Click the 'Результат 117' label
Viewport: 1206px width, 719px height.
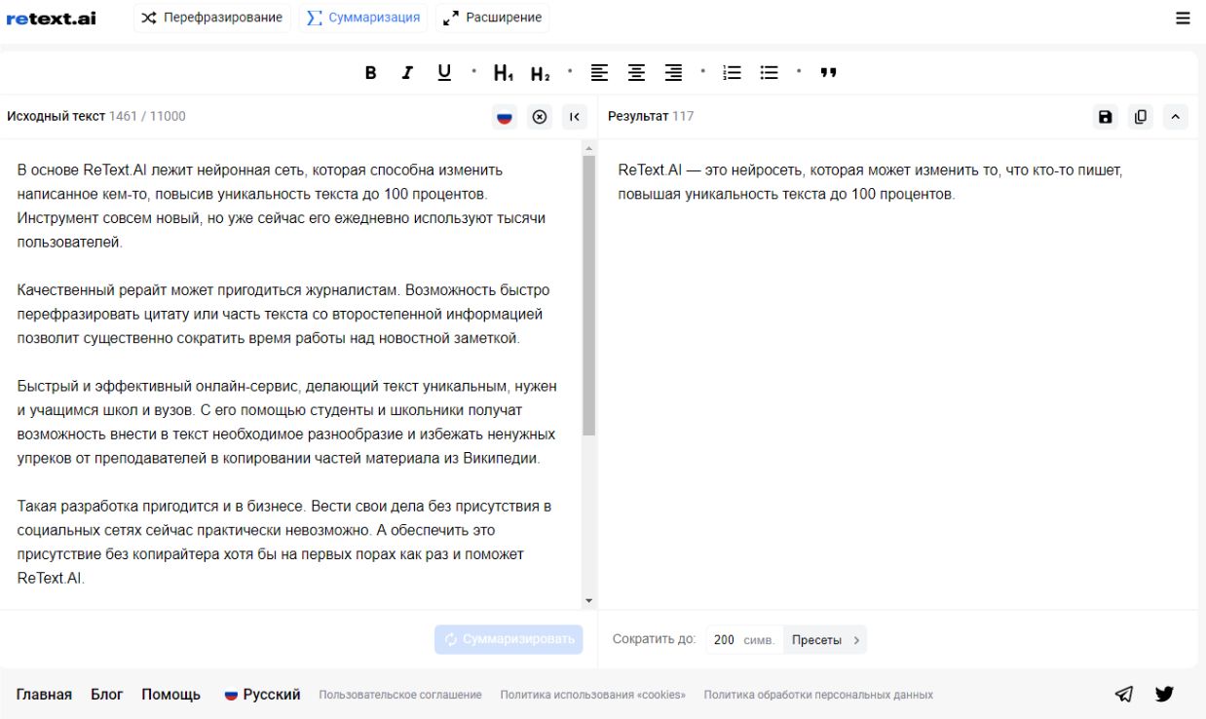tap(651, 116)
